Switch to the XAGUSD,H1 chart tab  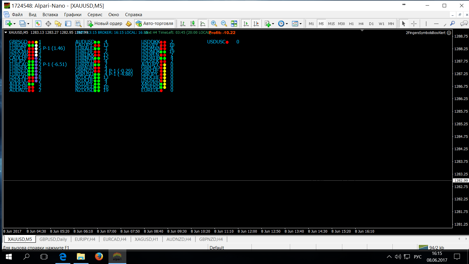pos(146,239)
